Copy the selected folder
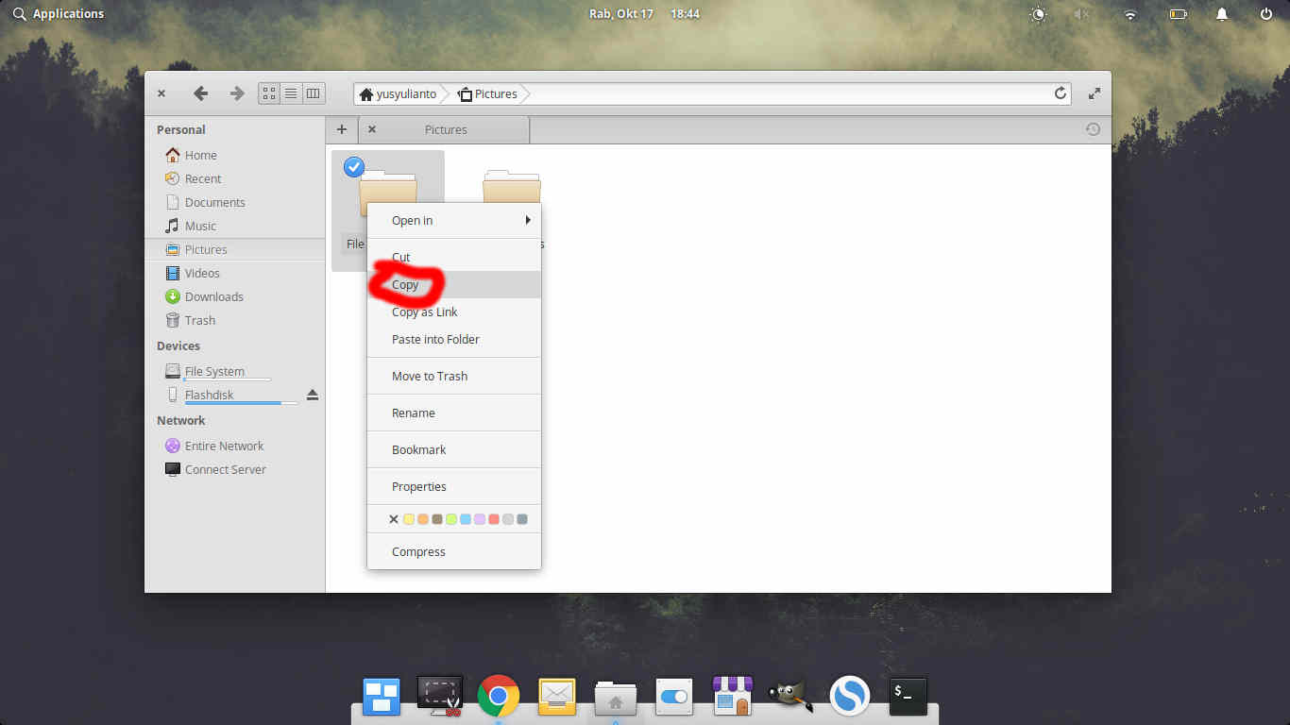This screenshot has height=725, width=1290. [405, 284]
